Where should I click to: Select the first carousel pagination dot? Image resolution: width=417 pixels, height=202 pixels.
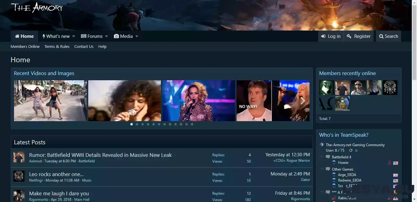(132, 124)
